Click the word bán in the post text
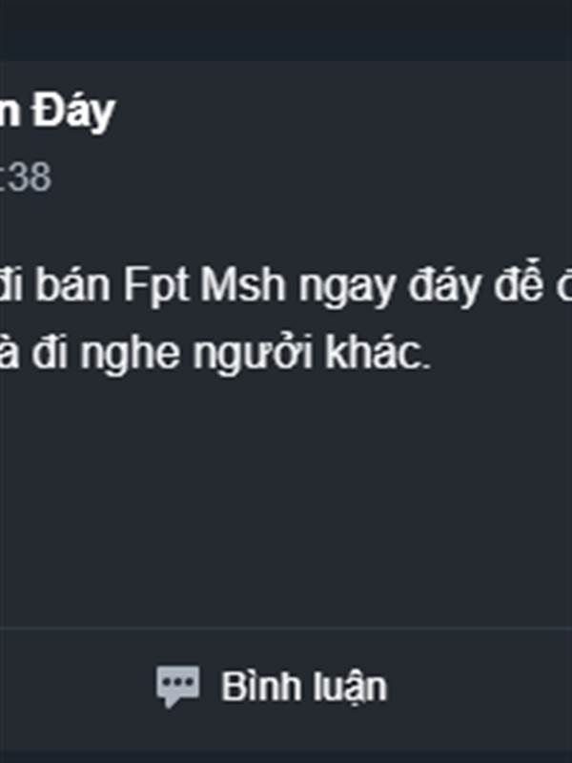The image size is (572, 763). 73,285
